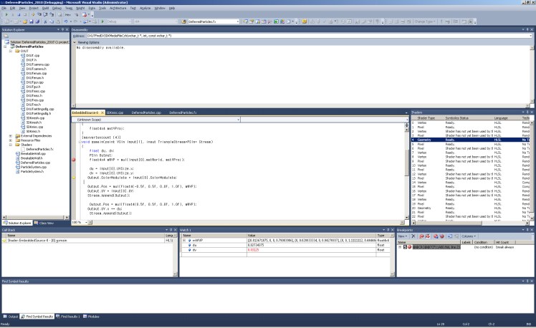Open DXUTgui.cpp in Solution Explorer
Viewport: 536px width, 328px height.
34,82
